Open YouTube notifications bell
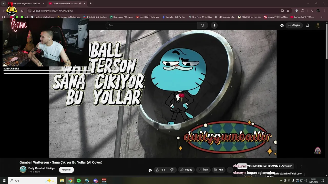Image resolution: width=328 pixels, height=184 pixels. coord(308,25)
